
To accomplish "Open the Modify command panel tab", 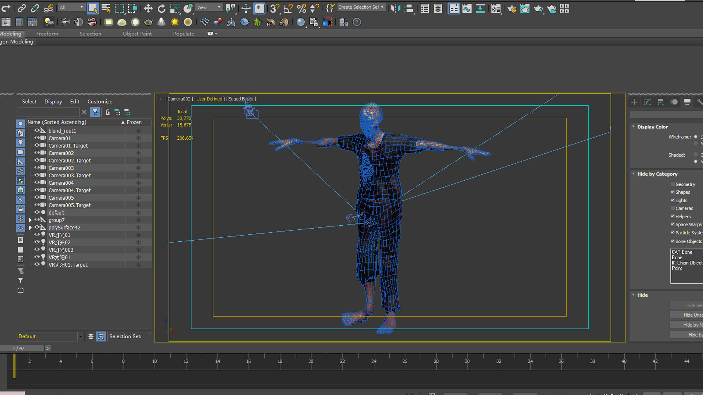I will click(647, 102).
